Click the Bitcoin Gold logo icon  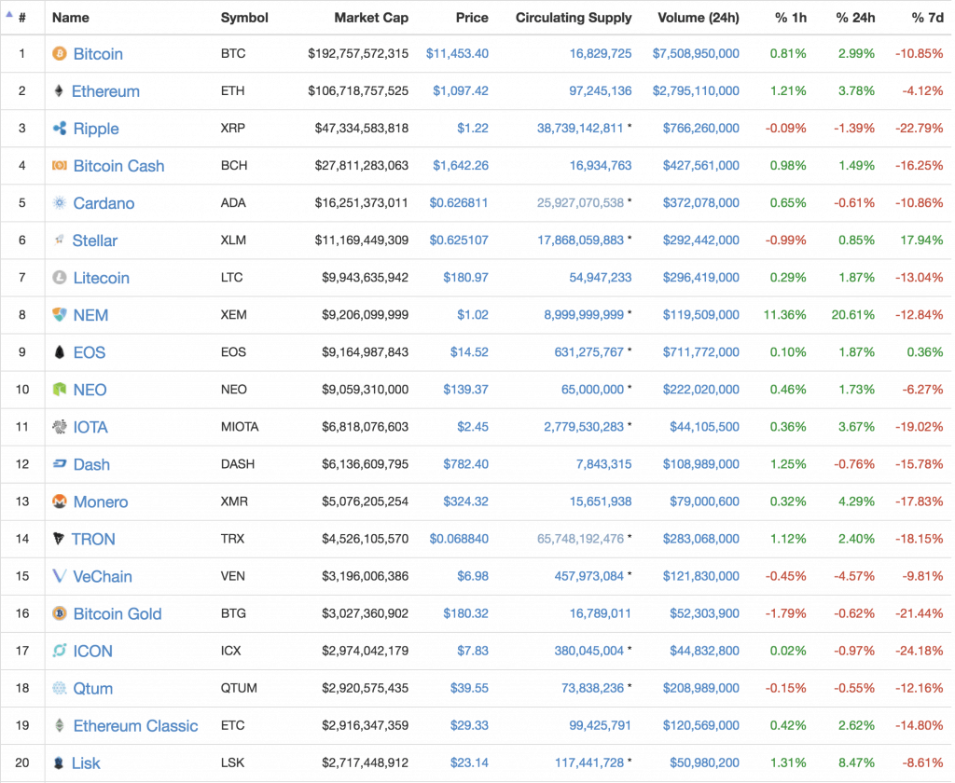tap(60, 613)
